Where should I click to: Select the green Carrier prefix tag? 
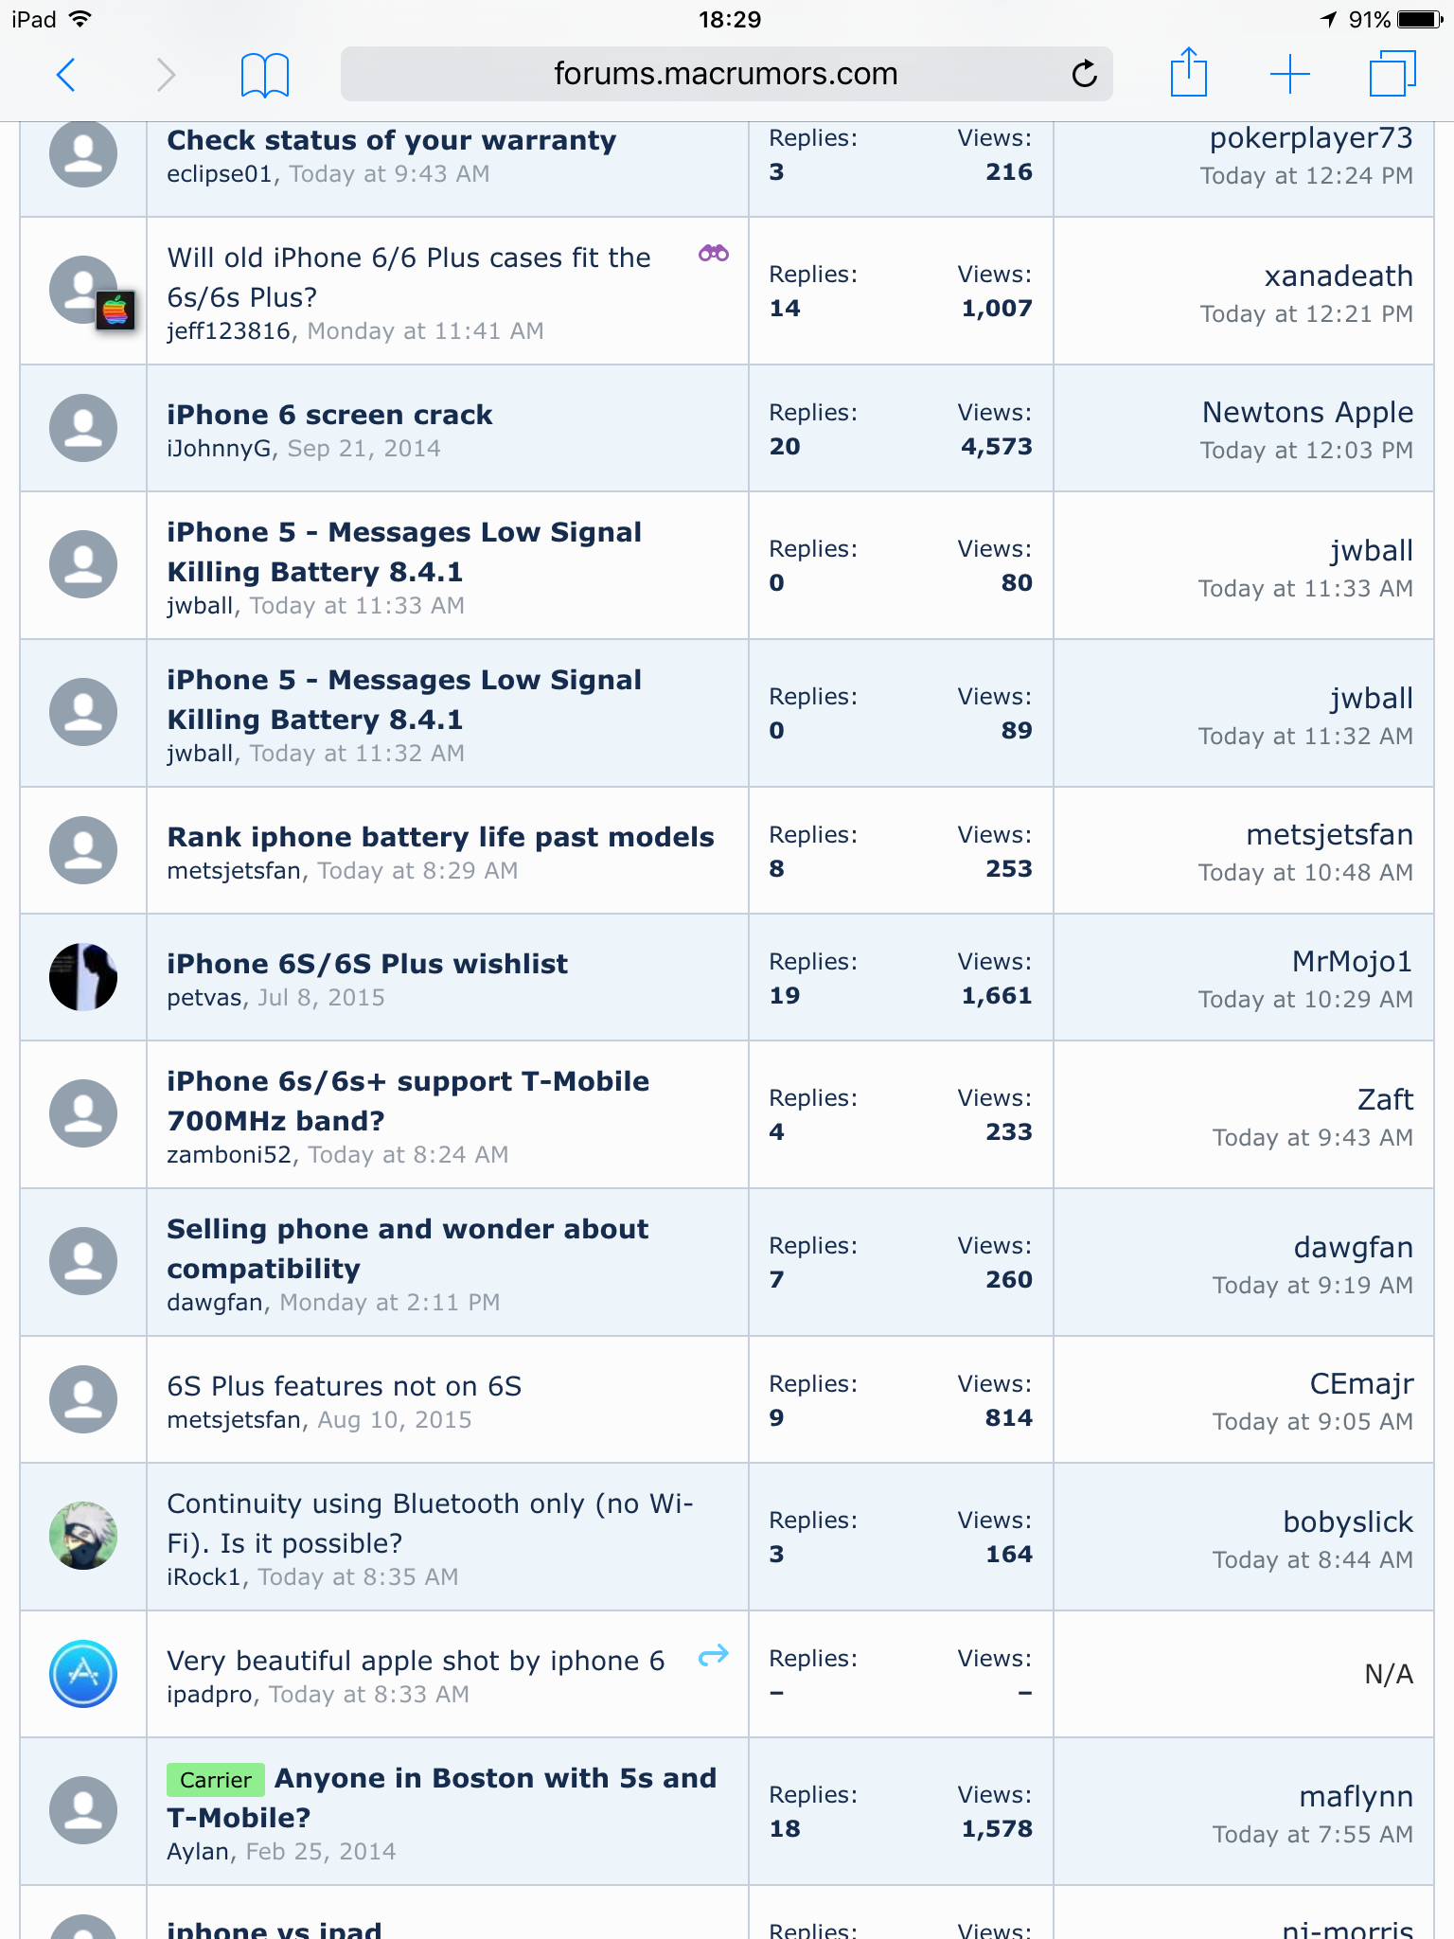coord(216,1780)
